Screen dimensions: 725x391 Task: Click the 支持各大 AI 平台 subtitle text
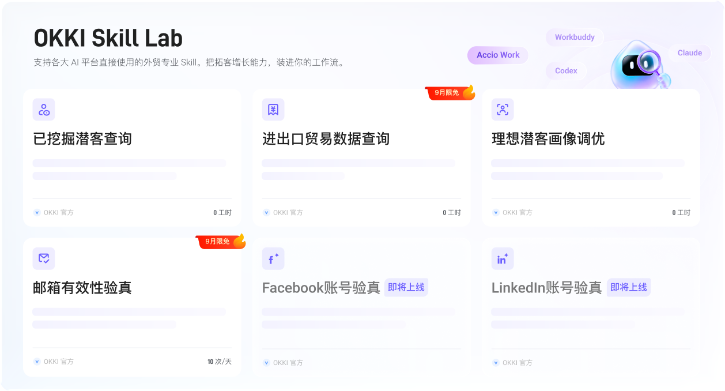pos(190,62)
